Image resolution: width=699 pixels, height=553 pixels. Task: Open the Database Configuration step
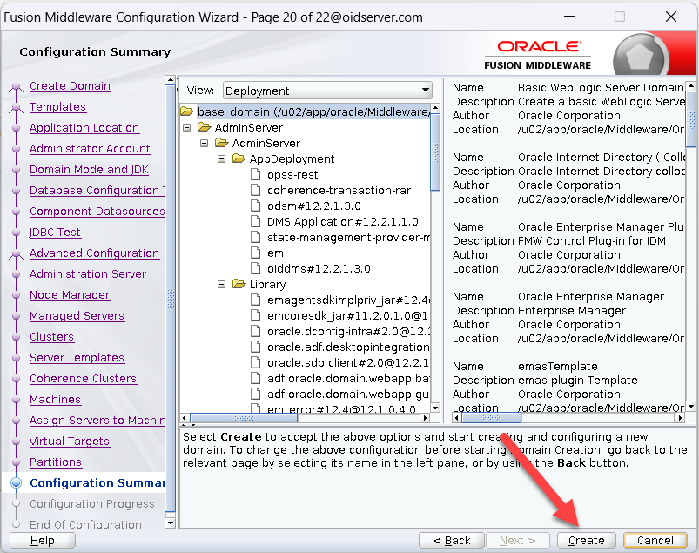(x=95, y=191)
